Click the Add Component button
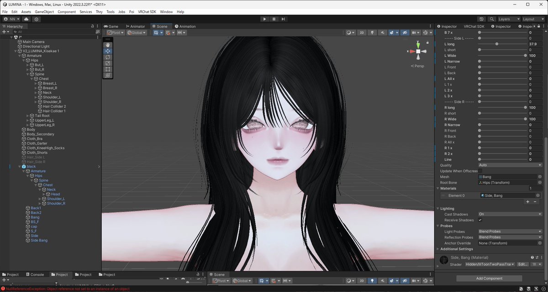548x292 pixels. coord(489,278)
